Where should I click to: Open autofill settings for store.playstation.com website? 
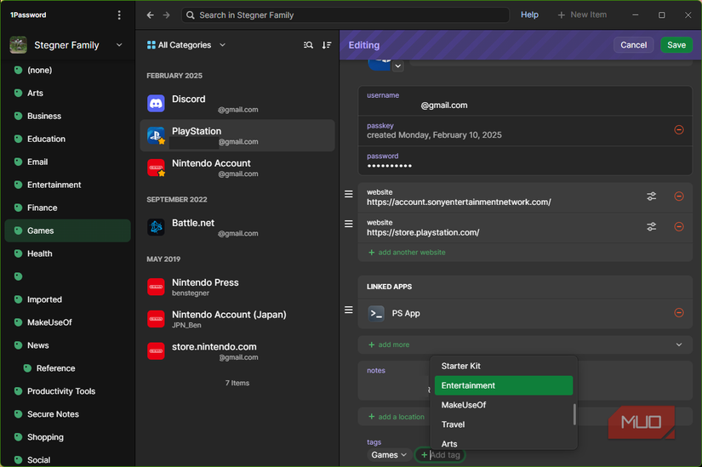tap(651, 227)
